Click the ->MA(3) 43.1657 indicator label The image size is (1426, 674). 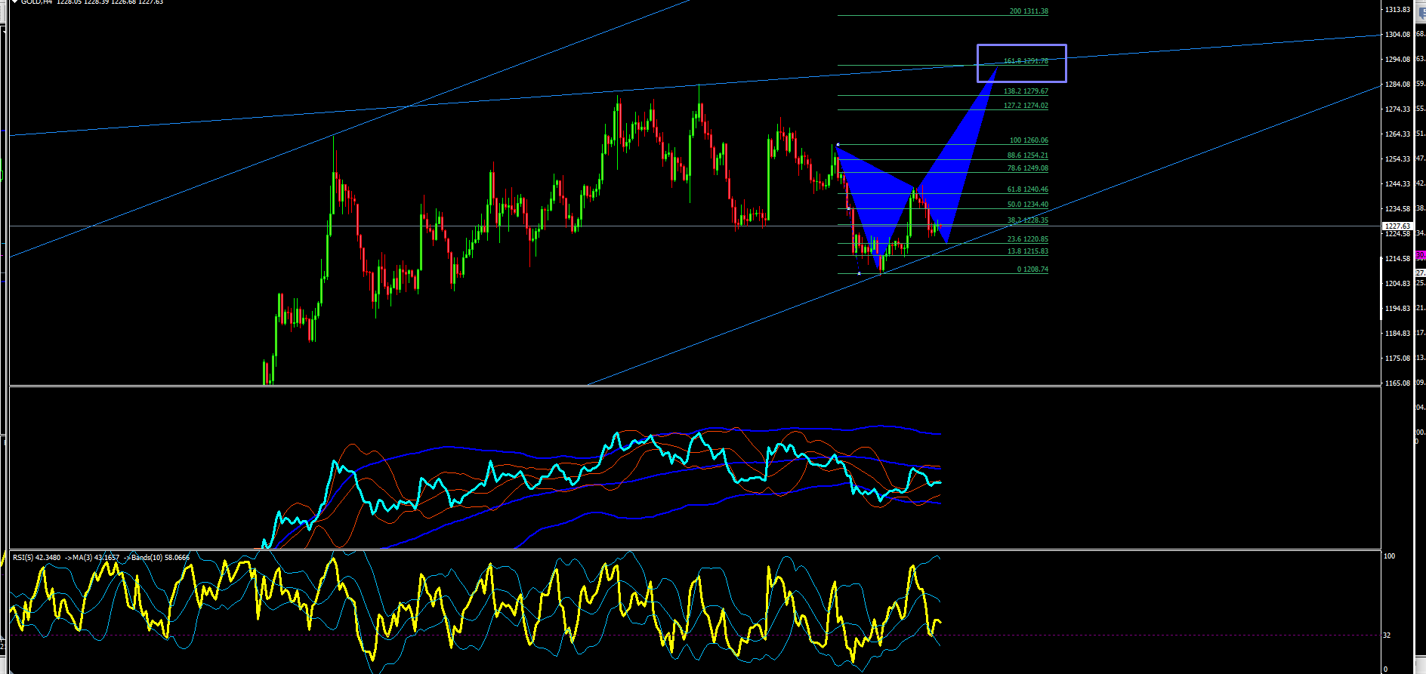pos(92,558)
